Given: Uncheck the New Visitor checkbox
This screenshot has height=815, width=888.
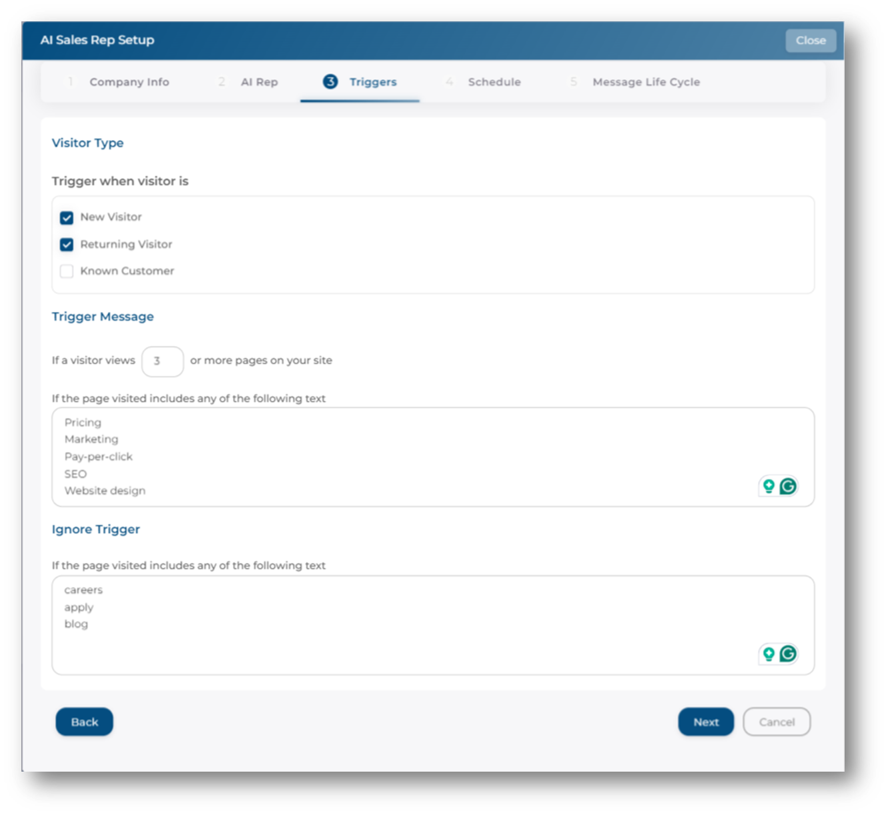Looking at the screenshot, I should (67, 217).
